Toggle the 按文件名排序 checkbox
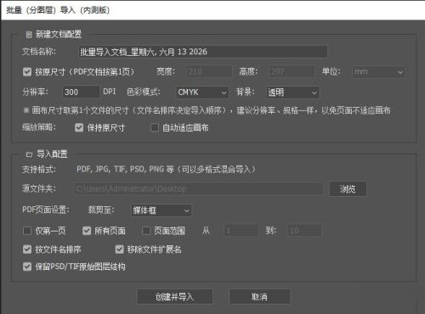The image size is (425, 314). [27, 250]
